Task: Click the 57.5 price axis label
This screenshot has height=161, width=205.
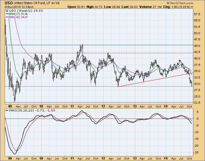Action: [197, 14]
